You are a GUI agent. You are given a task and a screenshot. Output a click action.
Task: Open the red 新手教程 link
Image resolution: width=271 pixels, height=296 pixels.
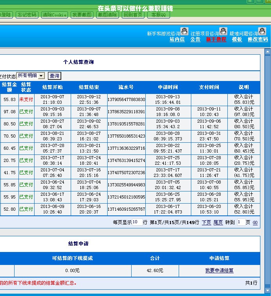(x=216, y=39)
